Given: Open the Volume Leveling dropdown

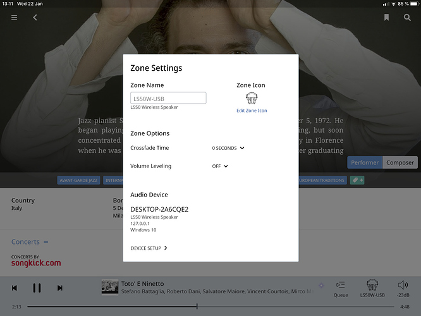Looking at the screenshot, I should (220, 166).
